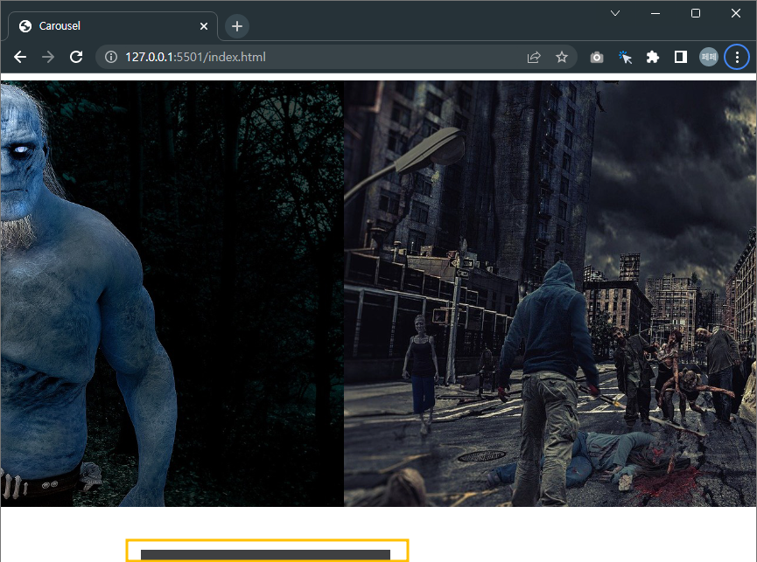Toggle the browser side panel
The width and height of the screenshot is (757, 562).
pos(681,58)
